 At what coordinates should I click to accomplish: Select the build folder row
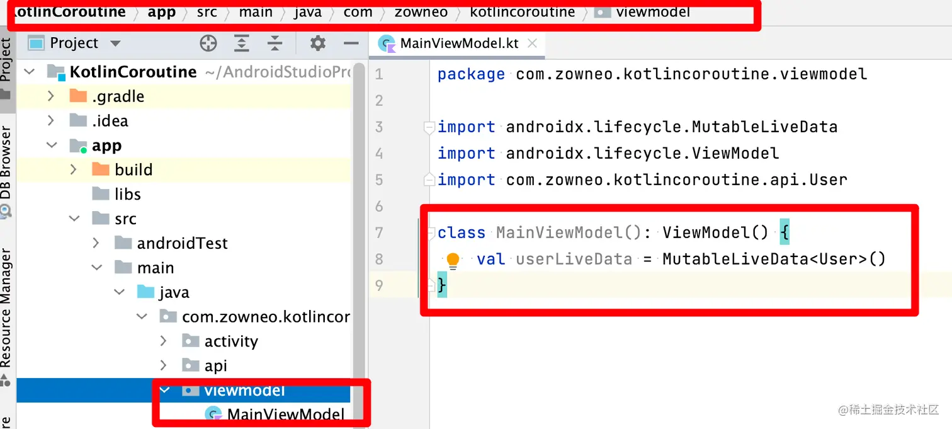tap(183, 170)
